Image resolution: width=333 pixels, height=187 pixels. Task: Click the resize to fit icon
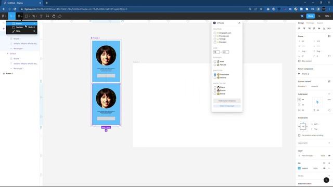tap(329, 36)
